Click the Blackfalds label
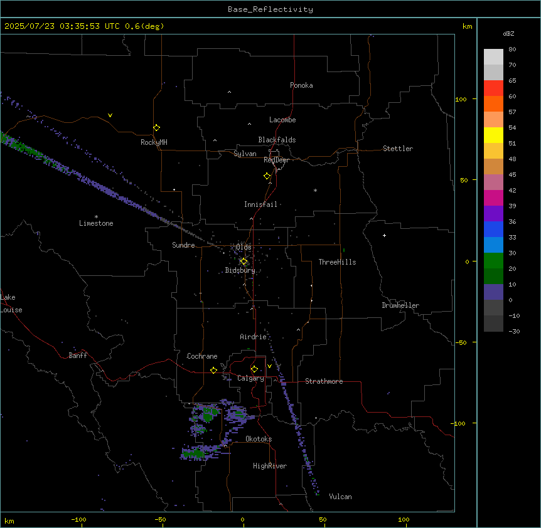Viewport: 541px width, 528px height. (x=277, y=140)
